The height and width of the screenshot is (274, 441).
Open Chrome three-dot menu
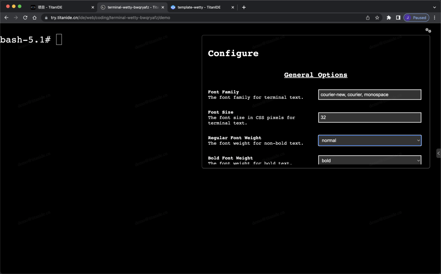pos(434,18)
